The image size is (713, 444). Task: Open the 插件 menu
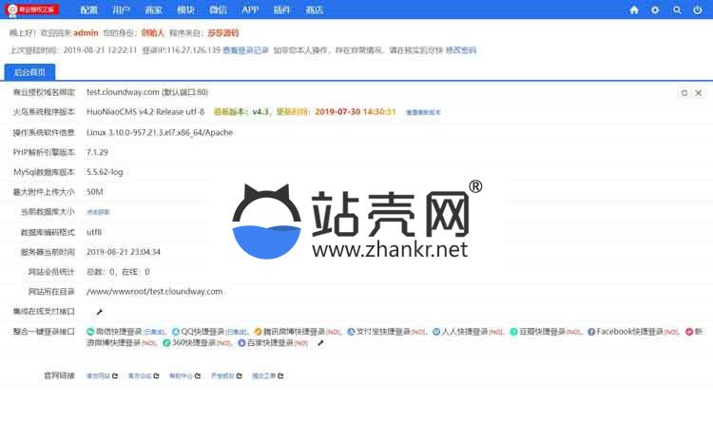click(282, 10)
